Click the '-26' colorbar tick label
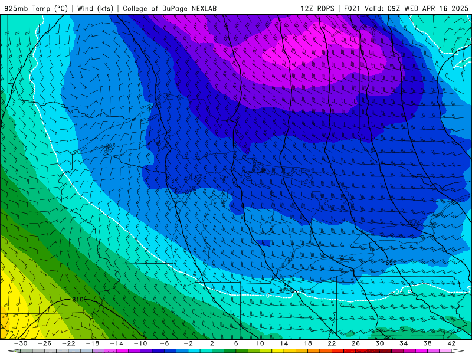472x354 pixels. pyautogui.click(x=45, y=343)
